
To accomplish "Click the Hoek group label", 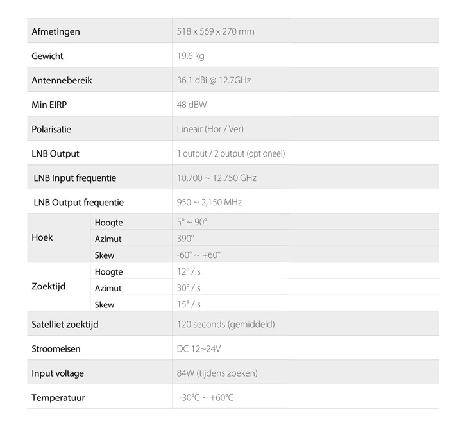I will point(42,237).
